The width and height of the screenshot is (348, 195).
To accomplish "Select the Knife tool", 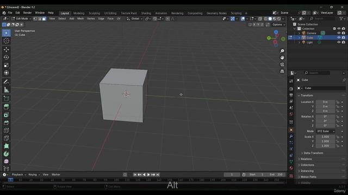I will coord(6,138).
